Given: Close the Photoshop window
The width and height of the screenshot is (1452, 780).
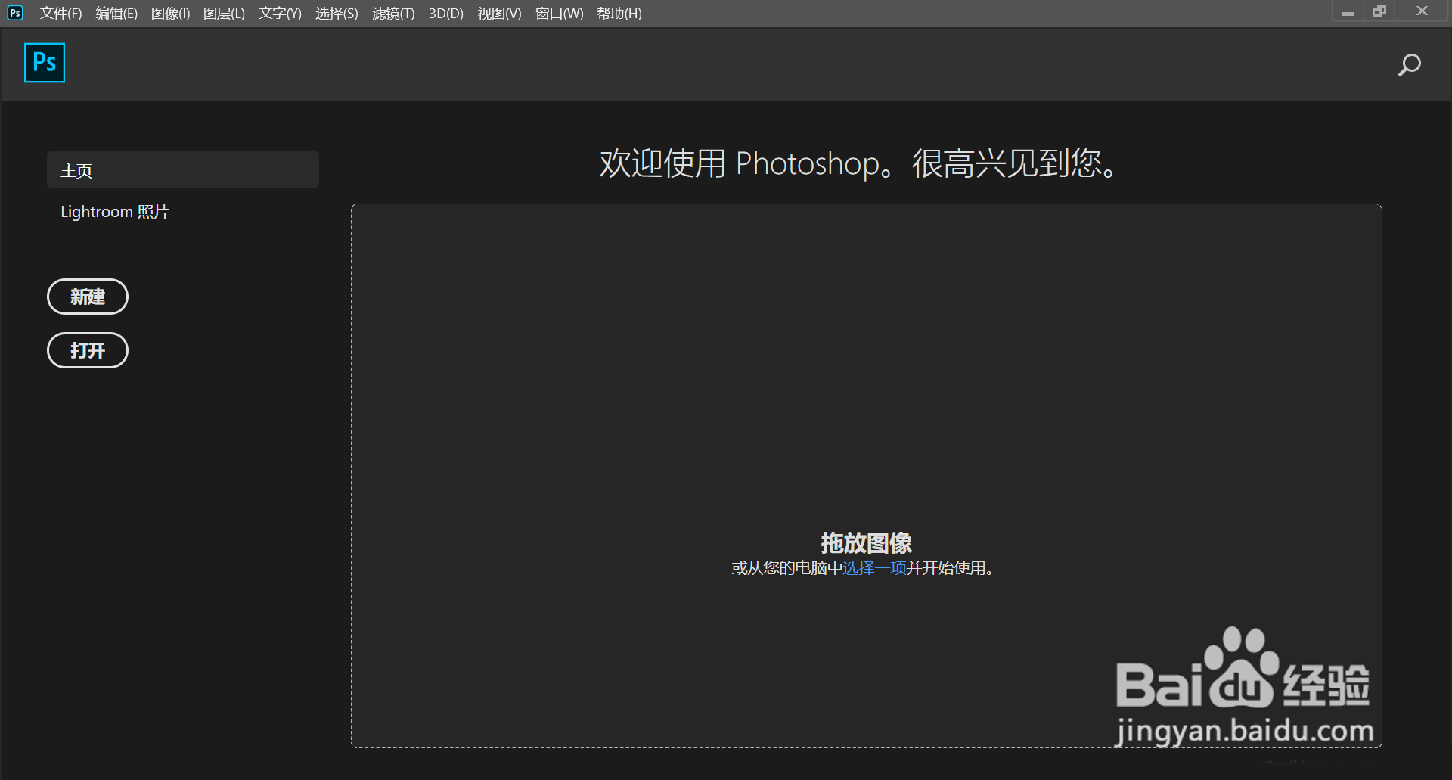Looking at the screenshot, I should tap(1422, 11).
